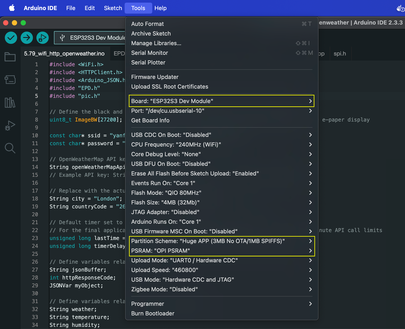
Task: Click line 18 String city code
Action: coord(85,198)
